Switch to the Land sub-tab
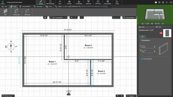This screenshot has width=173, height=97. pyautogui.click(x=4, y=6)
